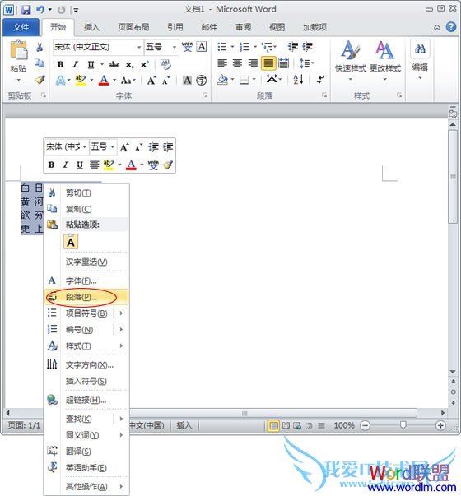Expand the Customize Quick Access Toolbar arrow

click(76, 11)
